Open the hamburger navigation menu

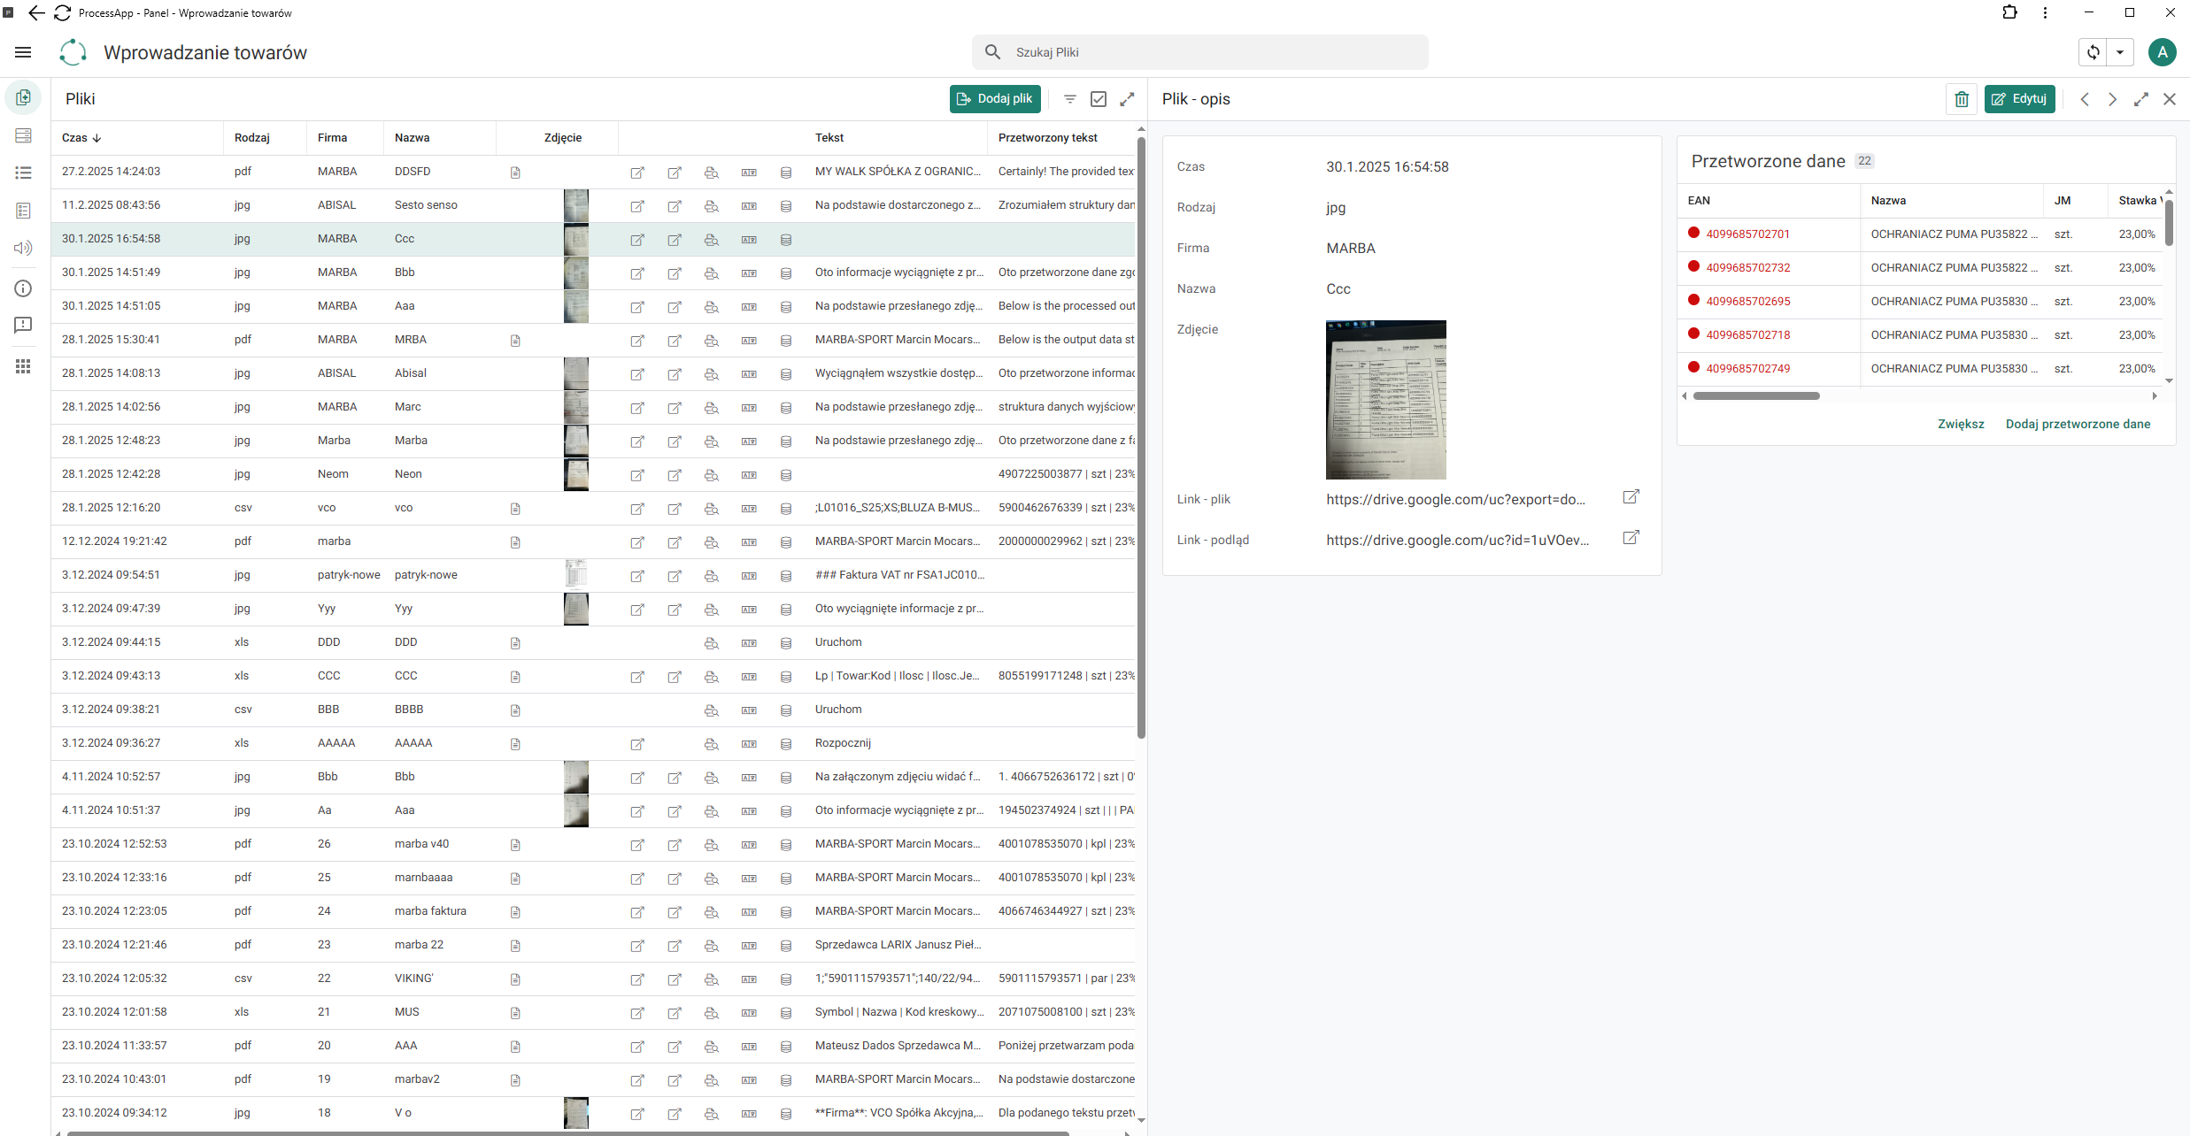tap(23, 52)
